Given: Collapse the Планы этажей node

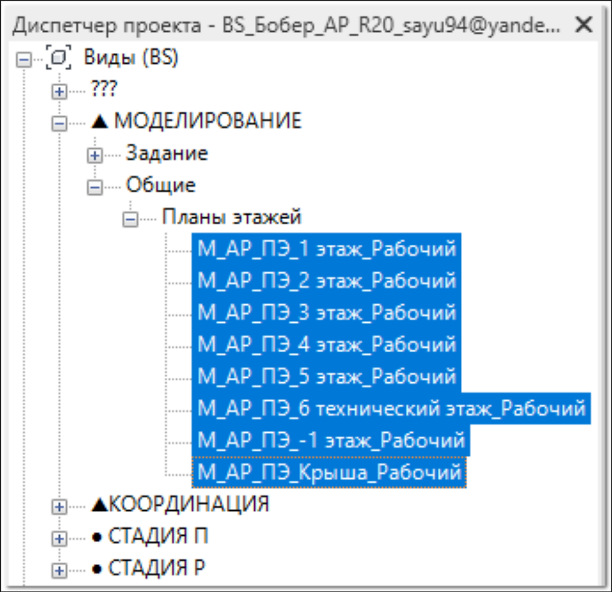Looking at the screenshot, I should 131,219.
